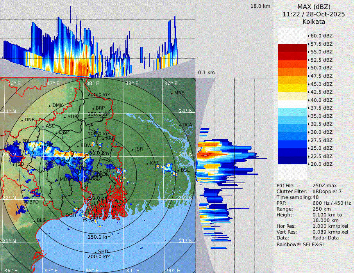Image resolution: width=354 pixels, height=273 pixels.
Task: Pick the KHI station point
Action: tap(147, 163)
